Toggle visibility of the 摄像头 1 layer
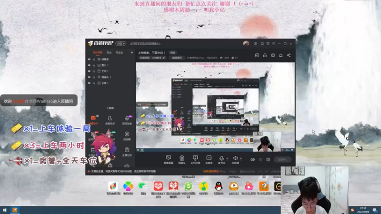 89,77
